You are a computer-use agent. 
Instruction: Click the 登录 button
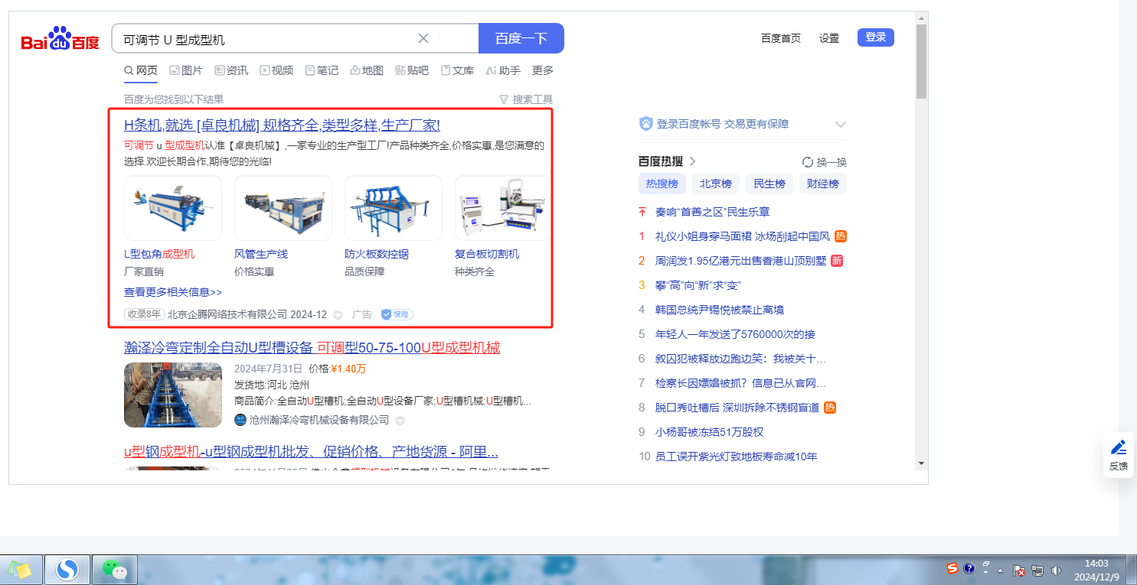(x=876, y=37)
